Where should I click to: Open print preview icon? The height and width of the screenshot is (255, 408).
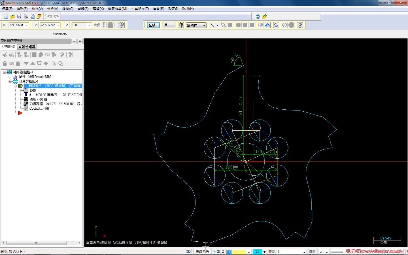(33, 16)
